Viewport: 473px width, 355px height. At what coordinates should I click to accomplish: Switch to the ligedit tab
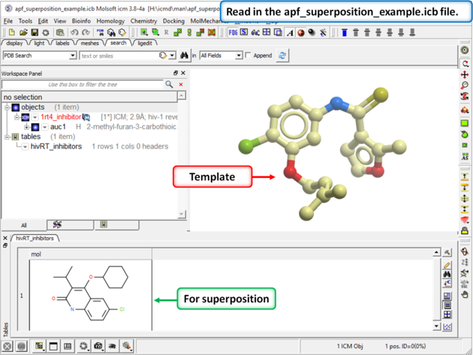[x=145, y=44]
